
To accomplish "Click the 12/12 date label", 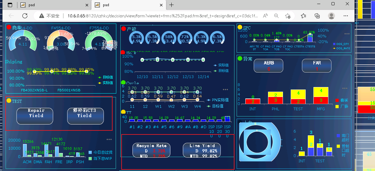I will pos(173,77).
